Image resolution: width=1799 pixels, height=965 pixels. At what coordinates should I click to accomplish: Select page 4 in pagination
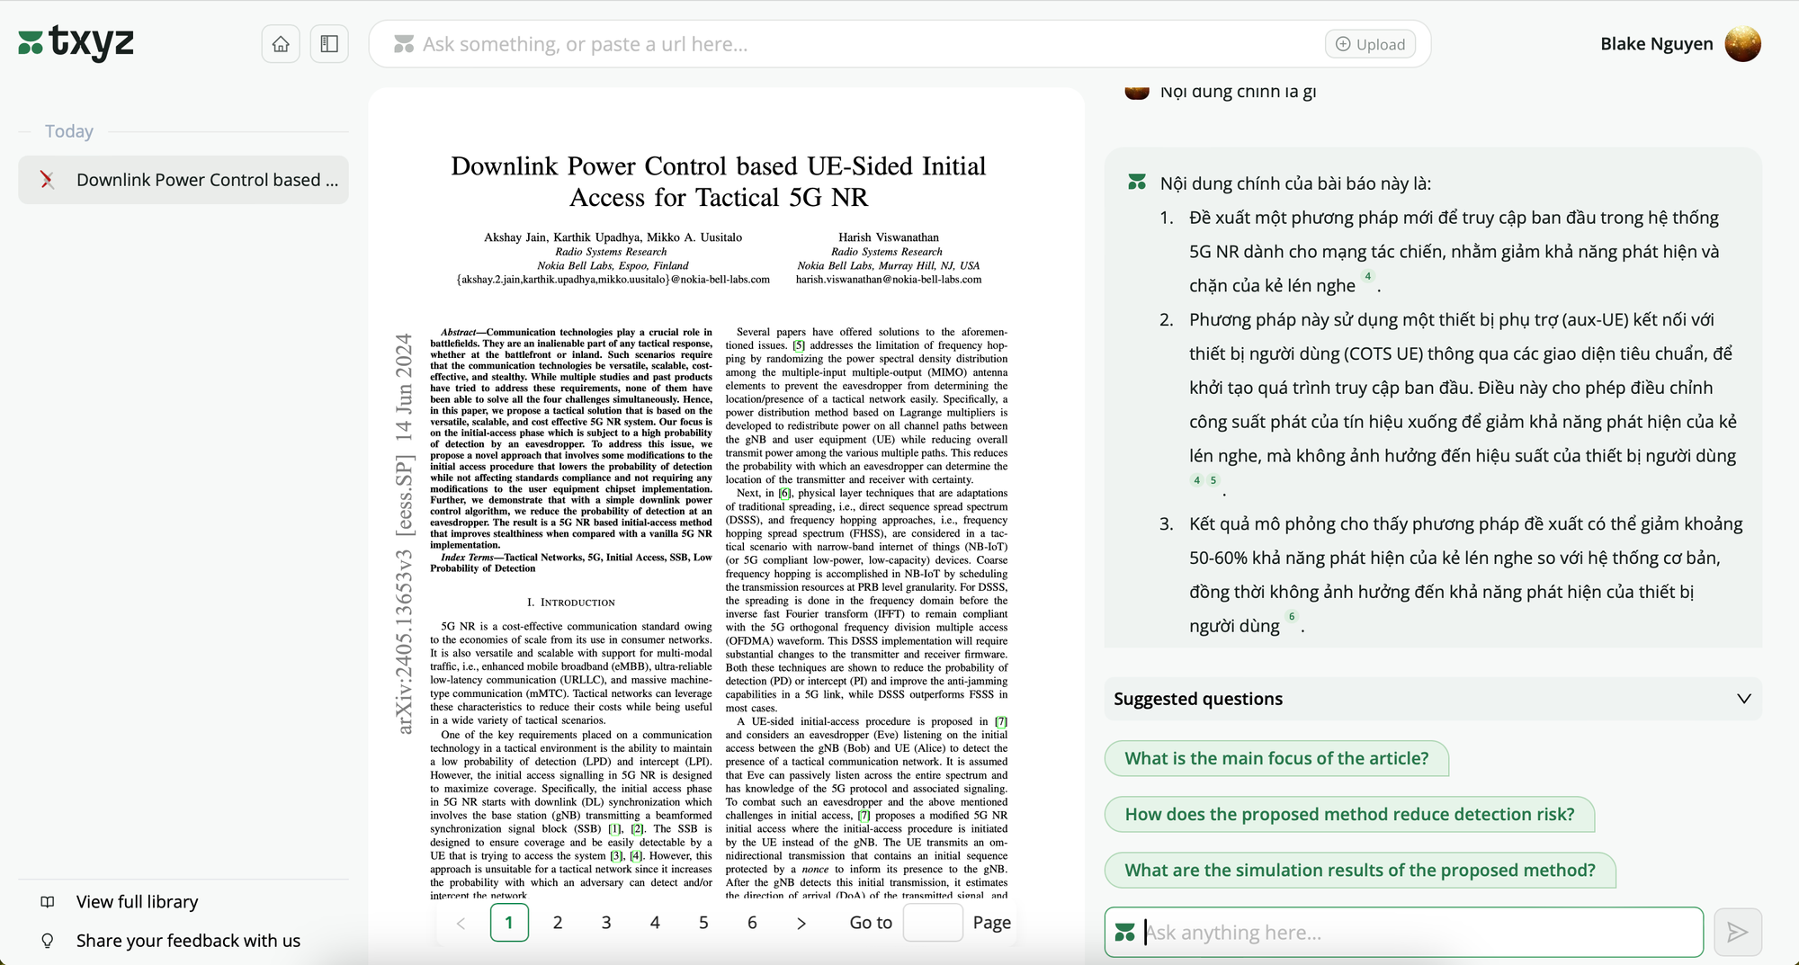pyautogui.click(x=655, y=923)
